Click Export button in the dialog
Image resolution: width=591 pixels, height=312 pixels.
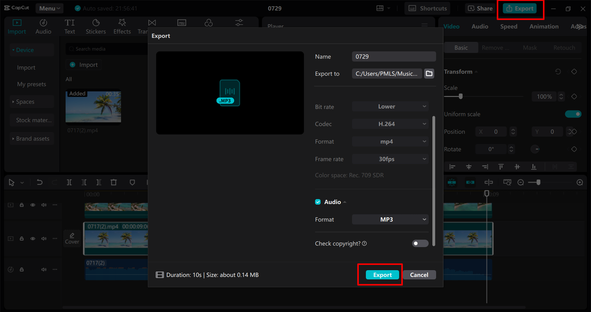pyautogui.click(x=382, y=275)
